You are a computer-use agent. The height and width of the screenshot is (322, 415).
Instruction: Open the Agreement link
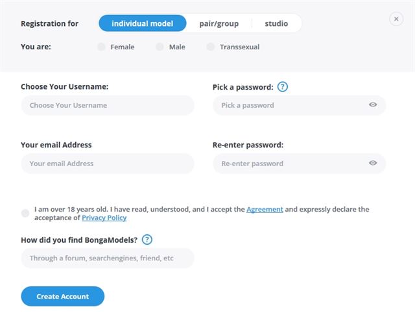pos(265,210)
